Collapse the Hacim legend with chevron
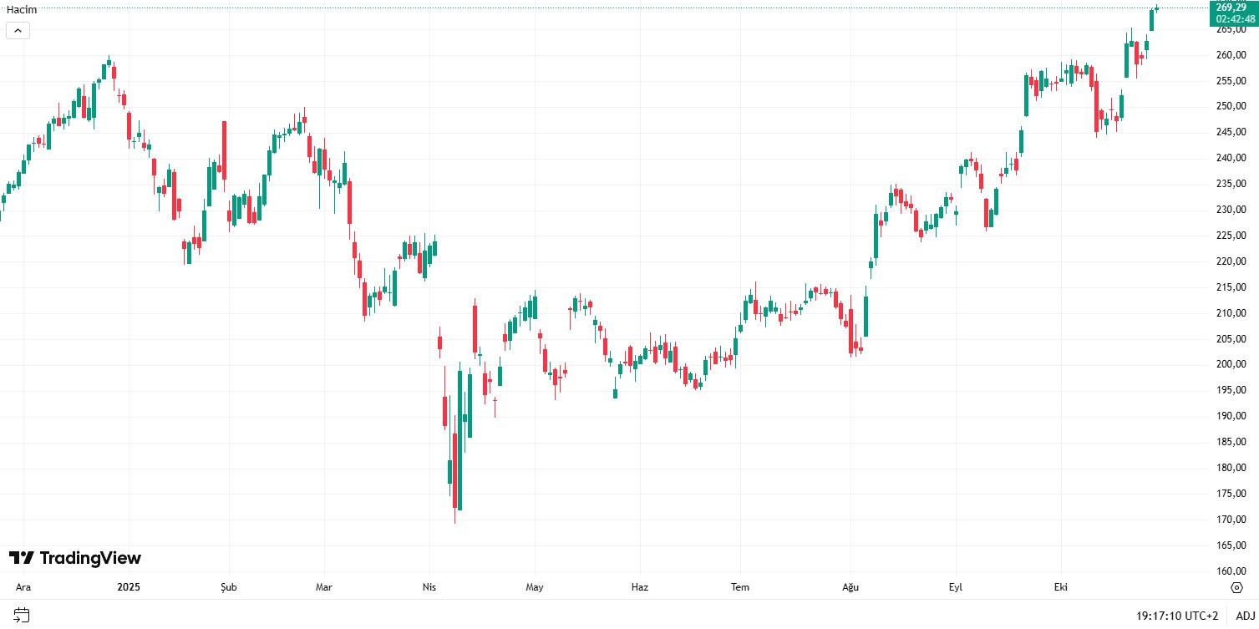This screenshot has width=1259, height=629. coord(18,31)
